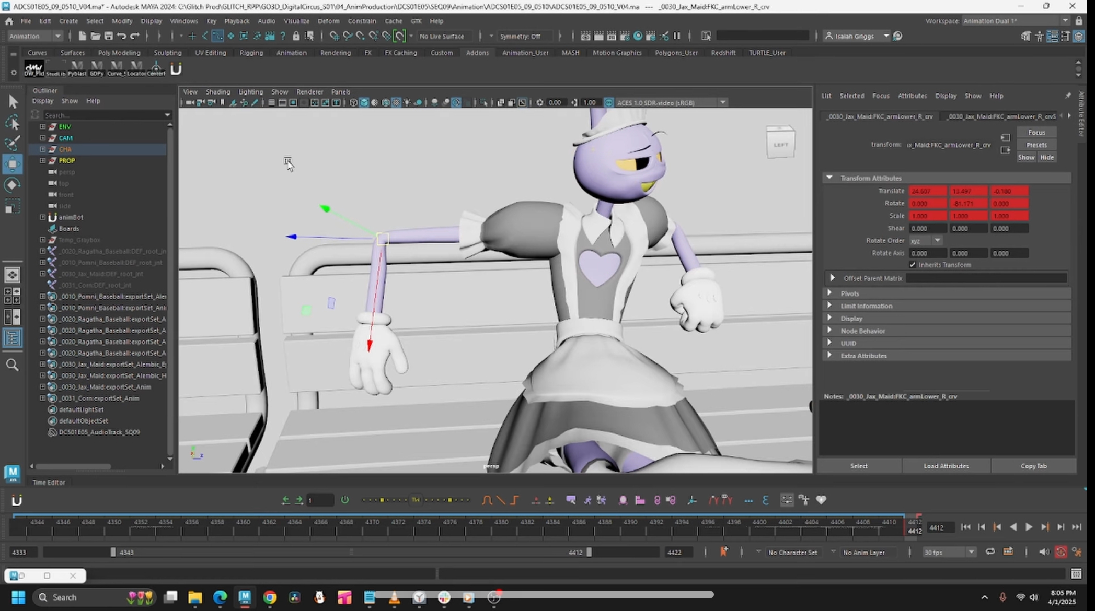Activate the Rotate tool in toolbox
This screenshot has height=611, width=1095.
[13, 185]
